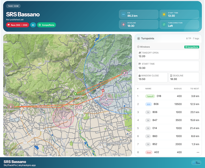Screen dimensions: 205x168
Task: Click the 2000 radius value
Action: [179, 144]
